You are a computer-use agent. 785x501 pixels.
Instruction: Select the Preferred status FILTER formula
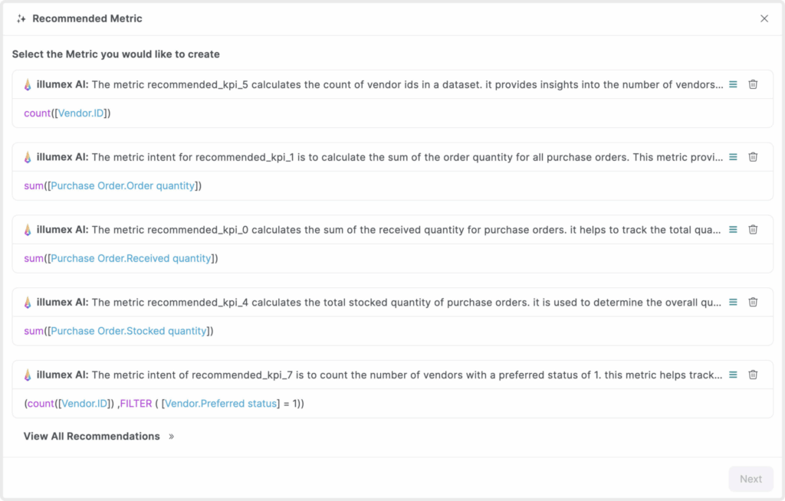[x=164, y=404]
